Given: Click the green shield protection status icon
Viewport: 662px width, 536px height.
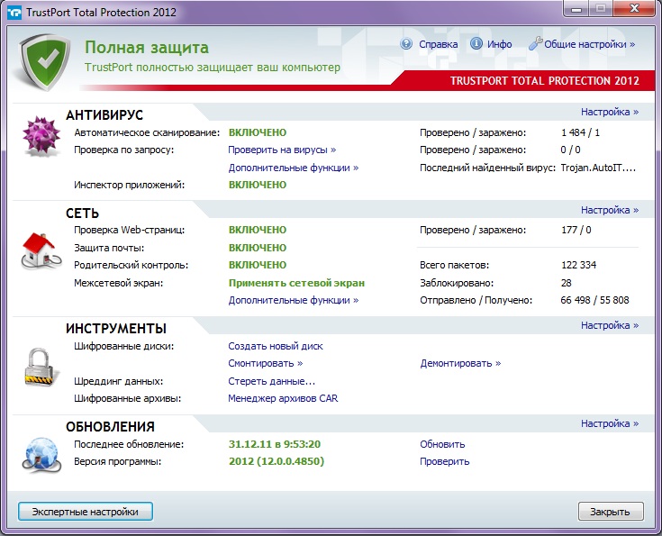Looking at the screenshot, I should (44, 61).
